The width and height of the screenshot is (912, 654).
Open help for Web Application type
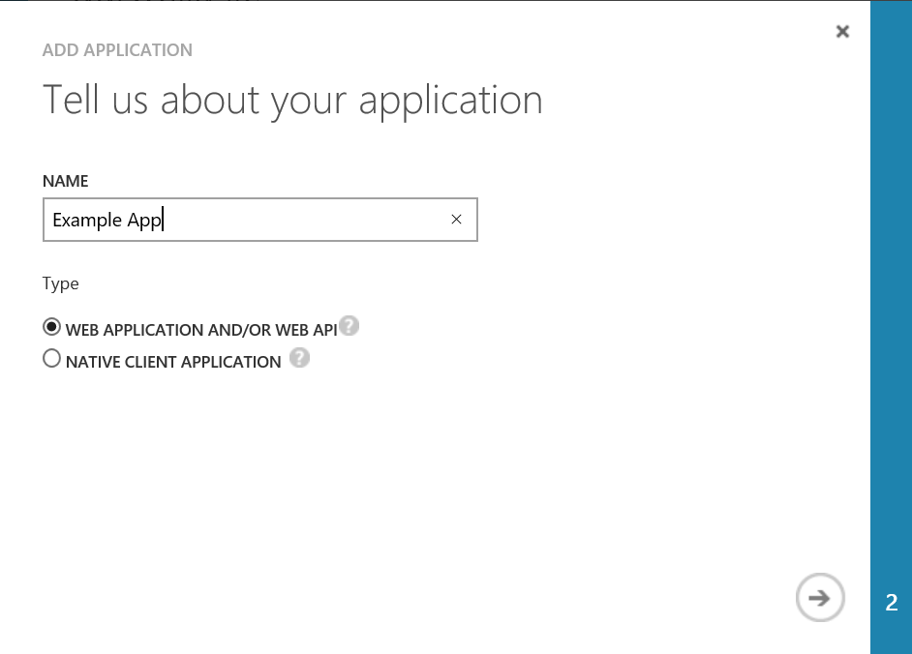[x=349, y=325]
